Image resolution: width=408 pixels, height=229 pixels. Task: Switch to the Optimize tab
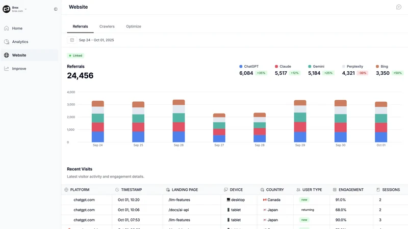click(x=134, y=26)
